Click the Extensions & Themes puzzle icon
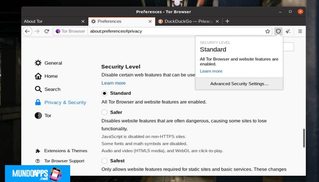The height and width of the screenshot is (182, 319). pyautogui.click(x=38, y=151)
